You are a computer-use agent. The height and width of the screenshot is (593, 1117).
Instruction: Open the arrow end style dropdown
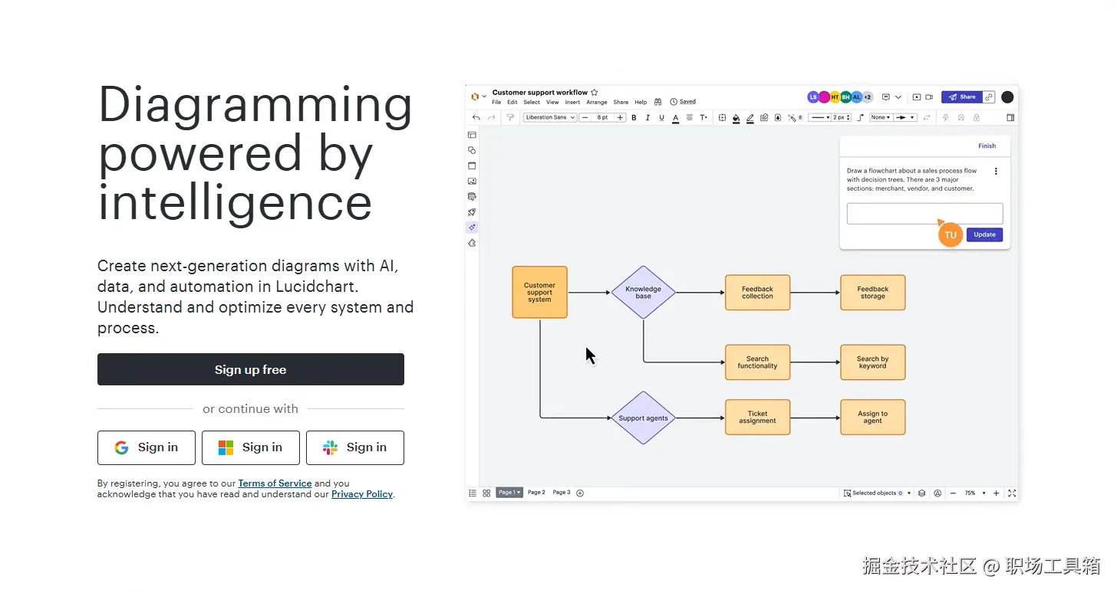[905, 117]
